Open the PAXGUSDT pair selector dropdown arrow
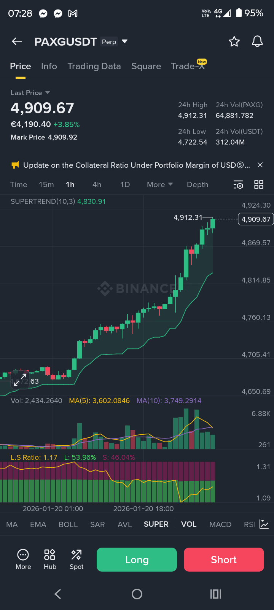The width and height of the screenshot is (274, 610). tap(124, 41)
